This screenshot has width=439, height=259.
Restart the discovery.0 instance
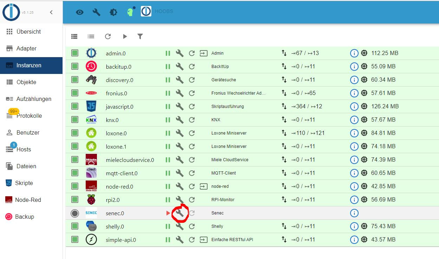(192, 80)
